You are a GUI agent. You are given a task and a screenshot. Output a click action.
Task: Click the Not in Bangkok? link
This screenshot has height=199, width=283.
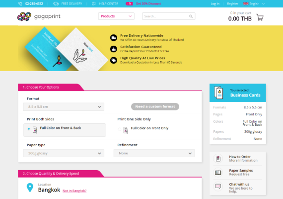74,191
